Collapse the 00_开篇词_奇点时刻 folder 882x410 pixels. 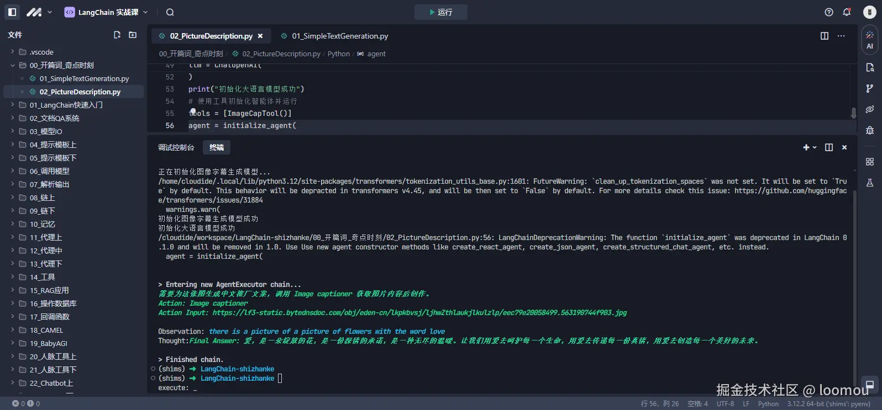click(x=13, y=65)
